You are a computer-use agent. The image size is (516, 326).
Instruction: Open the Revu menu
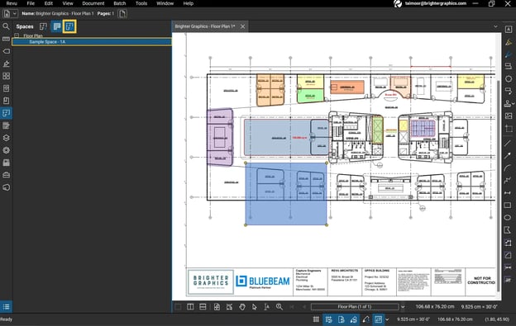[12, 3]
